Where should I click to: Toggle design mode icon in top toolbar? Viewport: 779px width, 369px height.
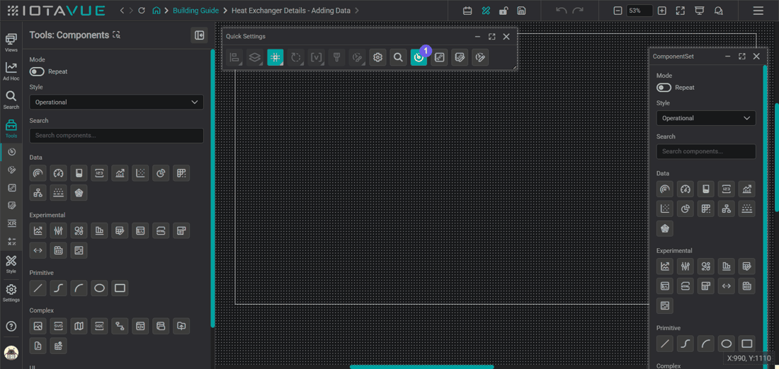[486, 11]
